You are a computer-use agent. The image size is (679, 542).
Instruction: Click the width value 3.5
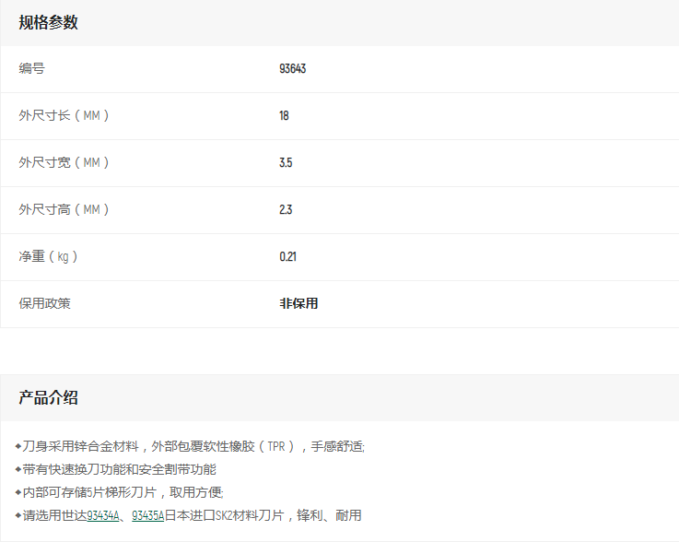[286, 162]
